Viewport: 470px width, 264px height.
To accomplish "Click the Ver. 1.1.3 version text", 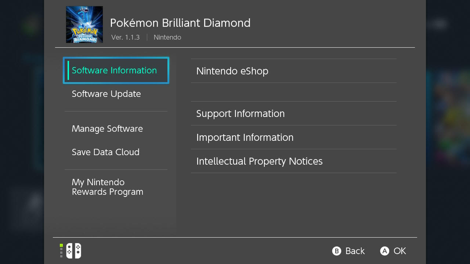I will pyautogui.click(x=126, y=37).
